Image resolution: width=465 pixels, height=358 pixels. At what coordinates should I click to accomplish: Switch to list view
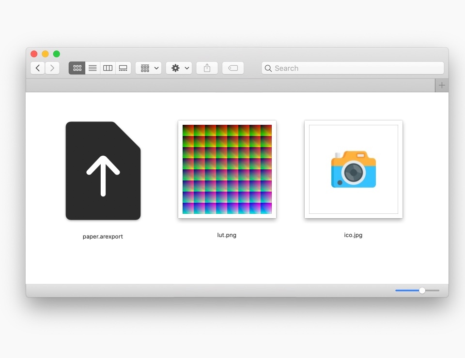click(93, 68)
